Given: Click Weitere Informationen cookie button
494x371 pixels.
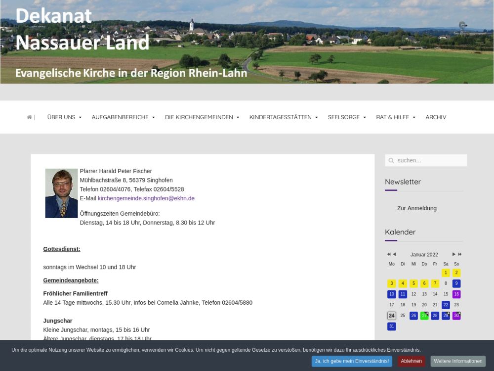Looking at the screenshot, I should pos(458,361).
